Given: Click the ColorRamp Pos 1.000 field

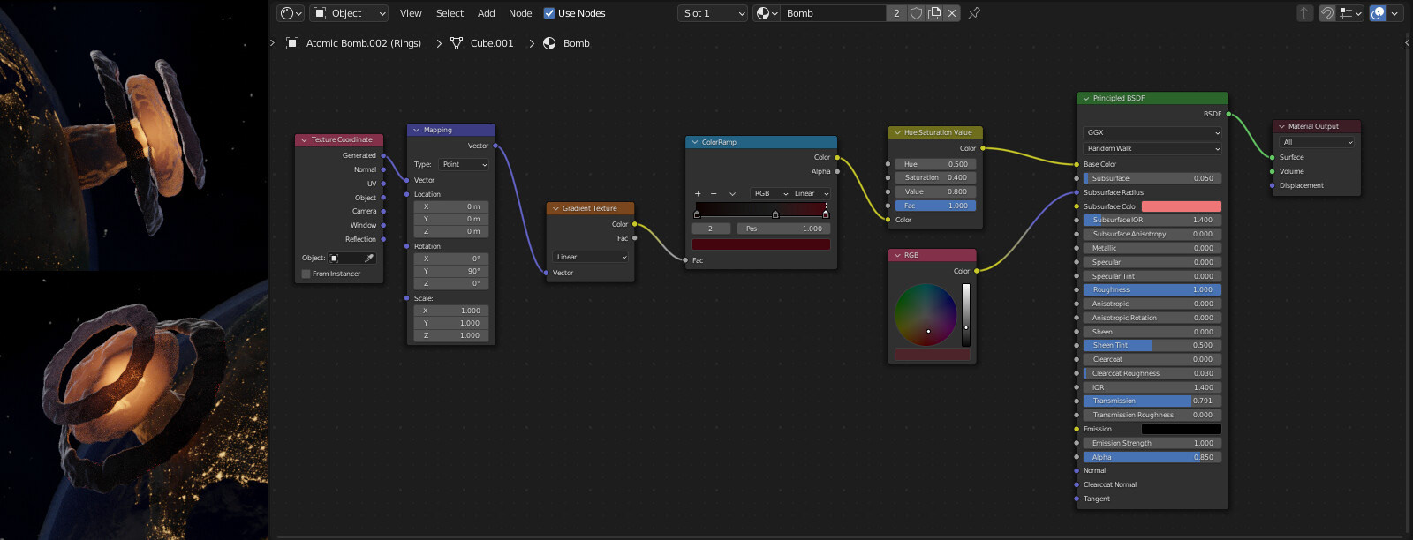Looking at the screenshot, I should click(x=783, y=229).
